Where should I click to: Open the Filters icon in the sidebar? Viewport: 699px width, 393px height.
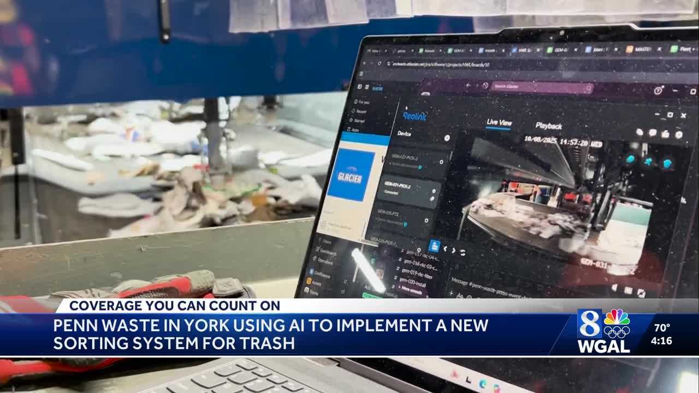coord(320,241)
